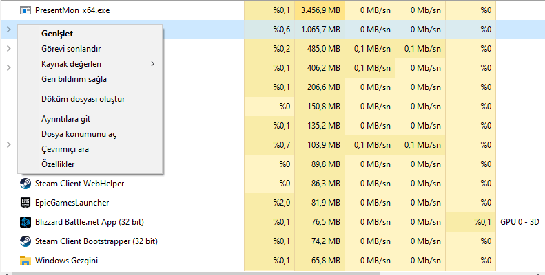Expand the process row using 103,9 MB
This screenshot has width=545, height=275.
(x=8, y=145)
